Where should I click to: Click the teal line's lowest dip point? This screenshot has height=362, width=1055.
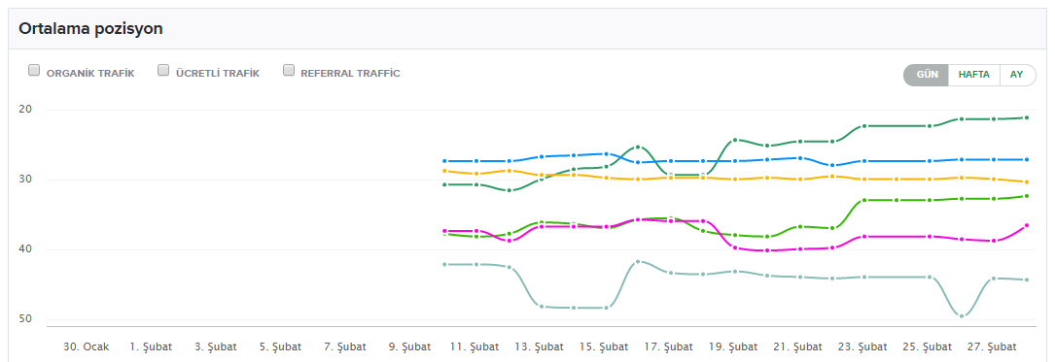pos(962,315)
